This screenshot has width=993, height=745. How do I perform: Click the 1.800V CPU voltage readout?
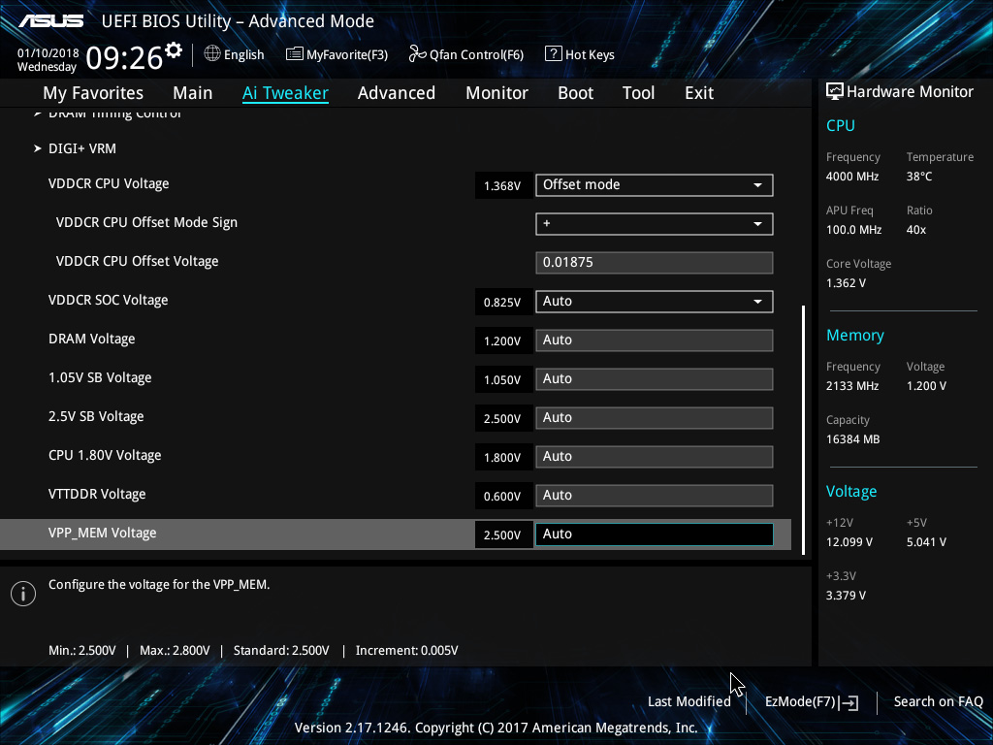click(503, 458)
